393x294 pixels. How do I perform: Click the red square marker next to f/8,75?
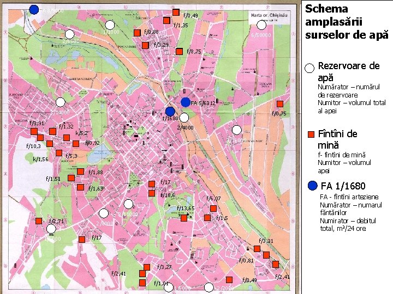[x=179, y=52]
